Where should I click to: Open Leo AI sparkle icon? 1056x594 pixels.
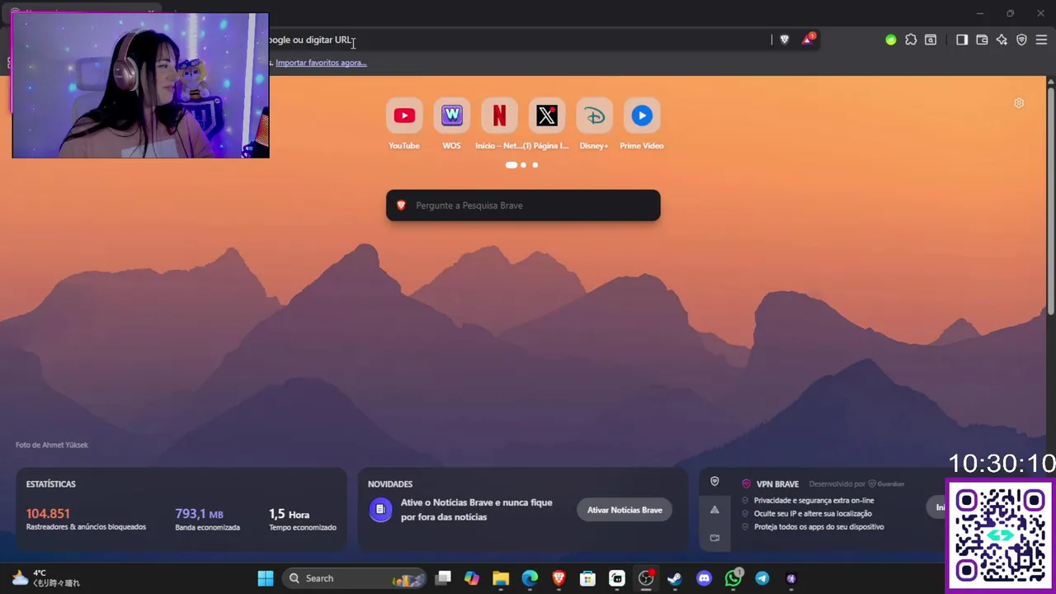point(1002,40)
